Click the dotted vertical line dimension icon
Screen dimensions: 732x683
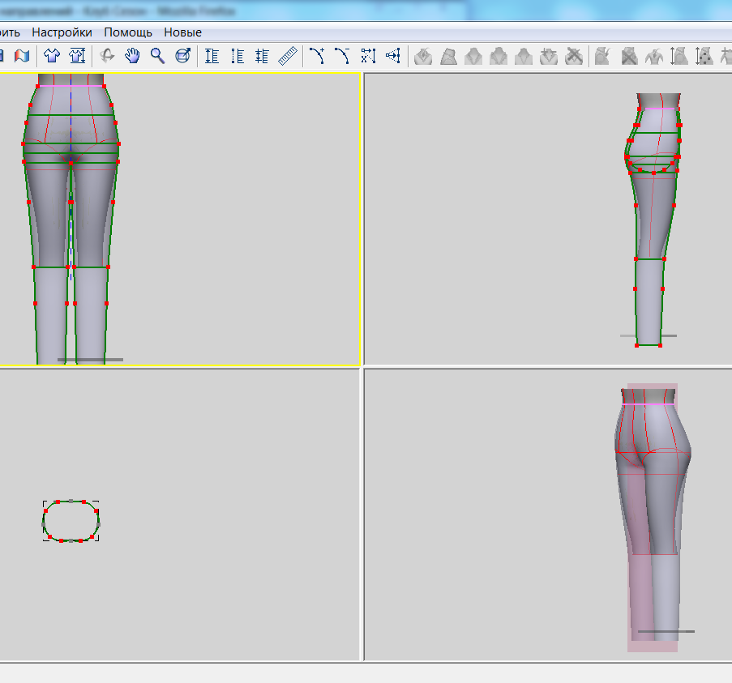click(x=238, y=56)
